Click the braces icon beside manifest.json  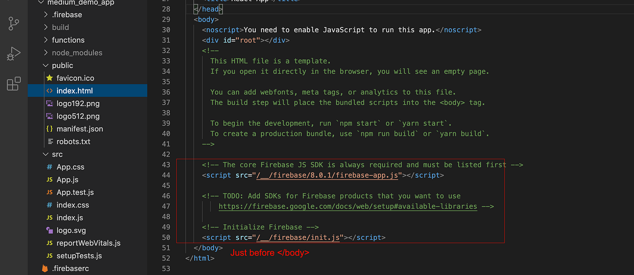click(49, 128)
